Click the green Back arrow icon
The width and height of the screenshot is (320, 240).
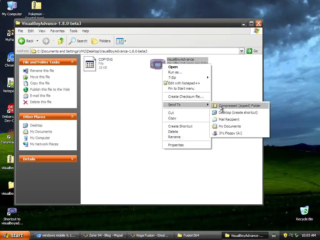[x=22, y=41]
